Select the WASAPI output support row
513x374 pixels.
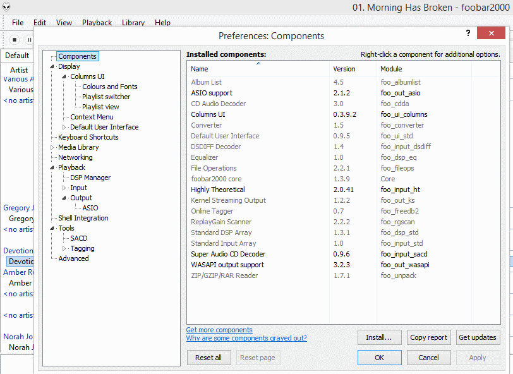227,265
